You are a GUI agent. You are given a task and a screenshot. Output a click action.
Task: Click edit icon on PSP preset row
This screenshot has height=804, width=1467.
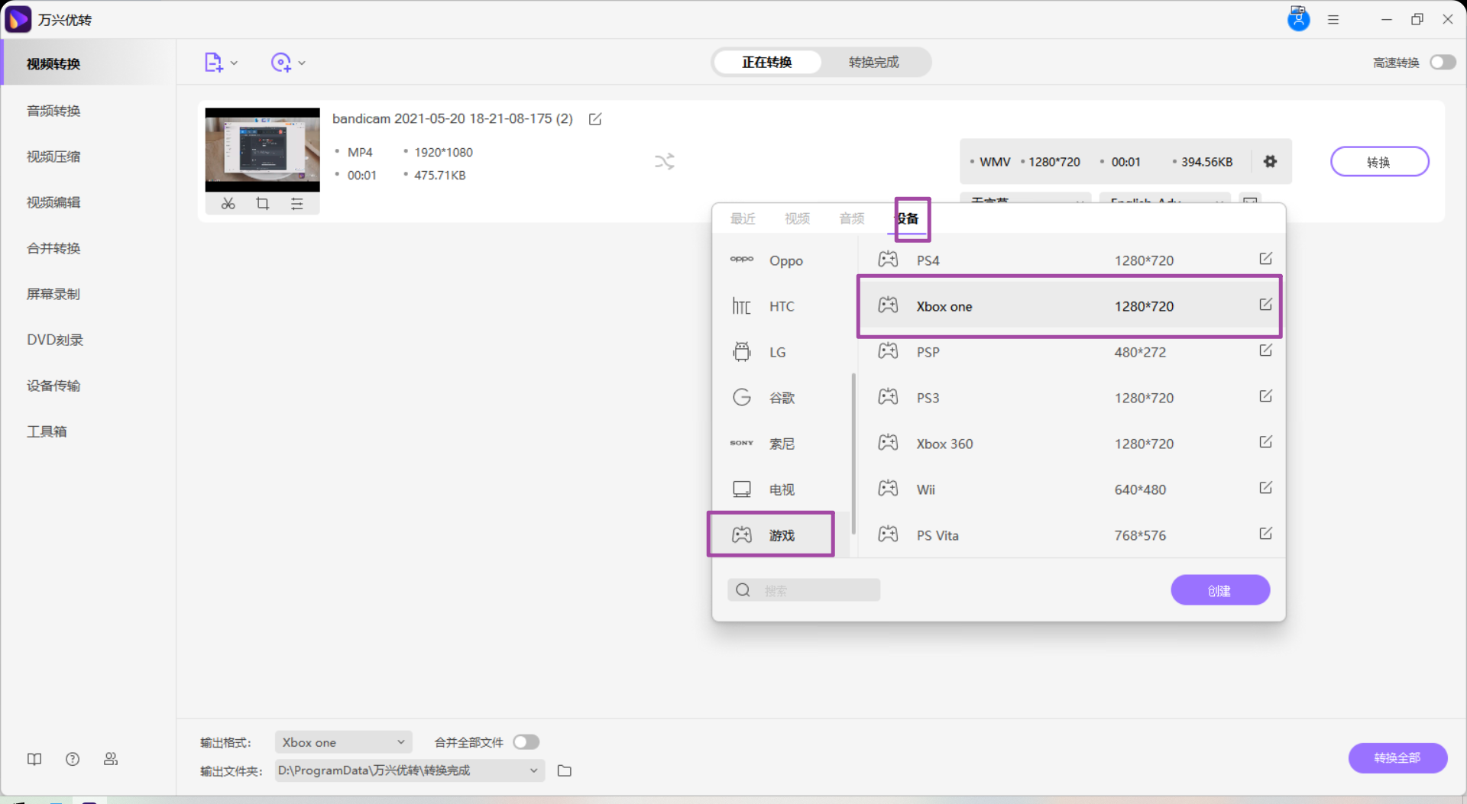1265,351
